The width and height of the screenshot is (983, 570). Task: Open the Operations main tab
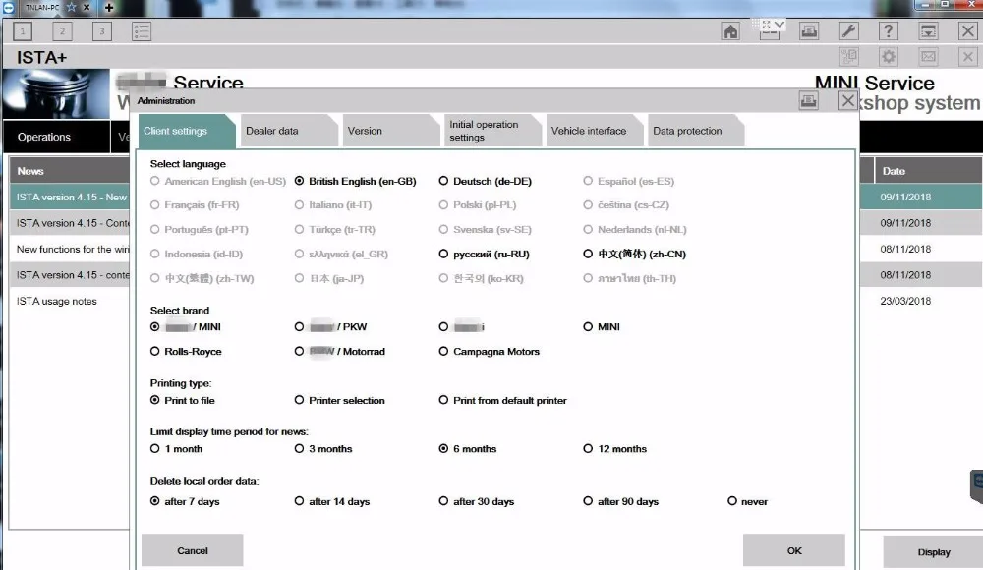click(56, 137)
